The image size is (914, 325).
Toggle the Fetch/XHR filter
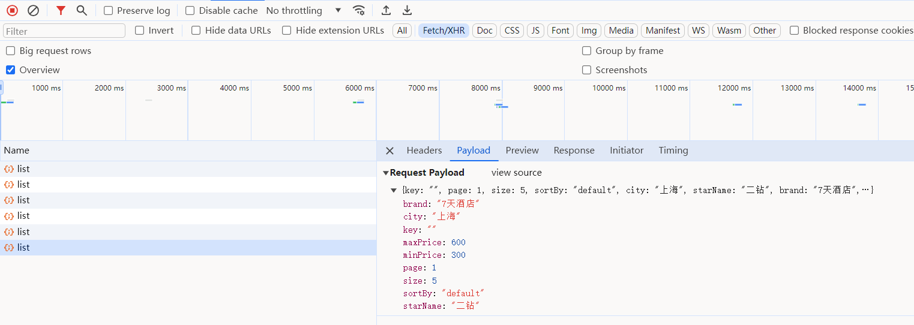coord(443,31)
